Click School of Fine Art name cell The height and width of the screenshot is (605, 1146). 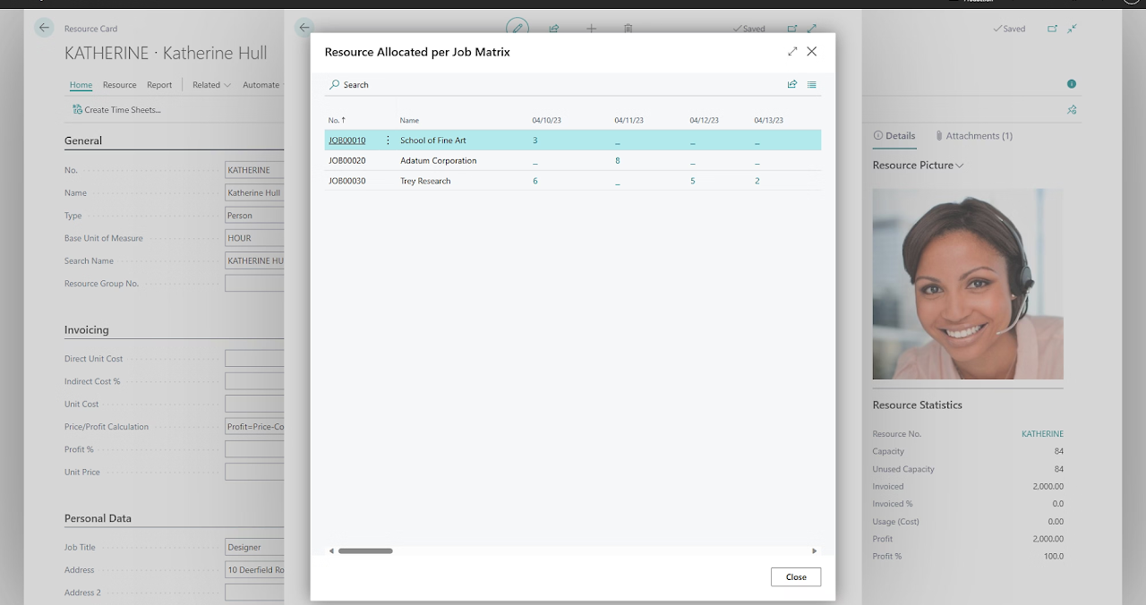[433, 141]
